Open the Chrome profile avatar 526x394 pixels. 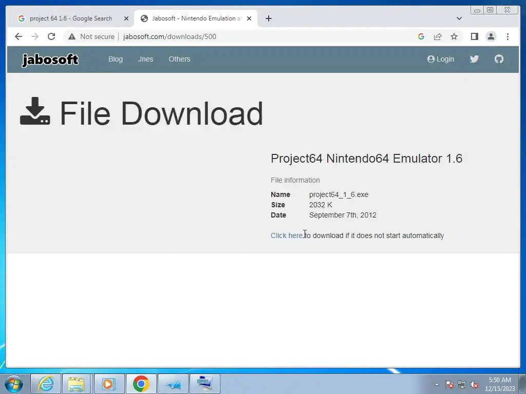(491, 36)
